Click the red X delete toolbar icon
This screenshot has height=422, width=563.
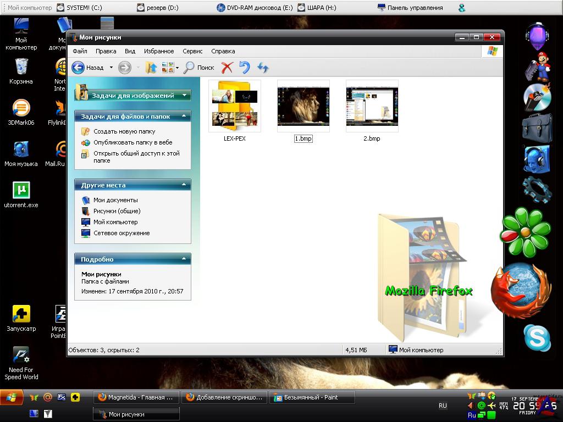tap(227, 68)
